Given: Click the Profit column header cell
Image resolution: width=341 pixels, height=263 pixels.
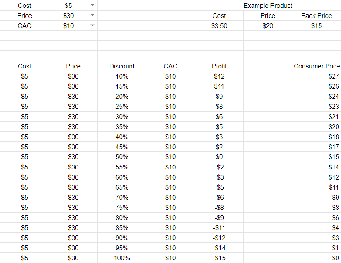Looking at the screenshot, I should click(219, 66).
